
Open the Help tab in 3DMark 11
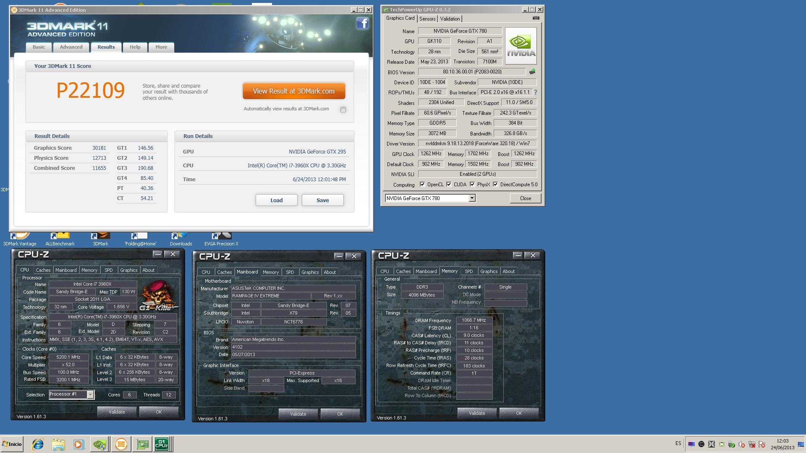135,47
